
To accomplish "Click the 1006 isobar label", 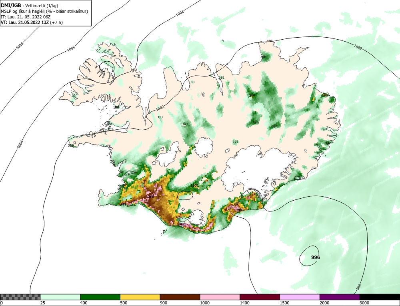I will 71,48.
